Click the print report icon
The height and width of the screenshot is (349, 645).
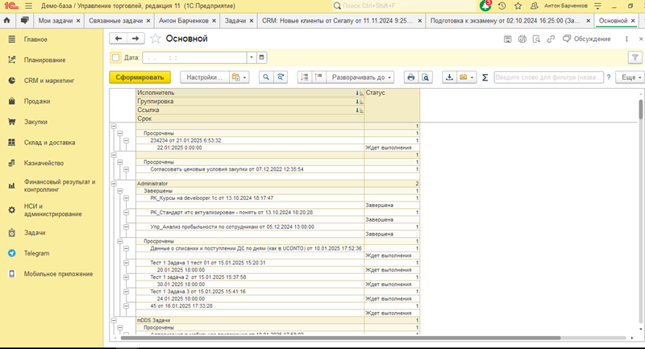411,77
